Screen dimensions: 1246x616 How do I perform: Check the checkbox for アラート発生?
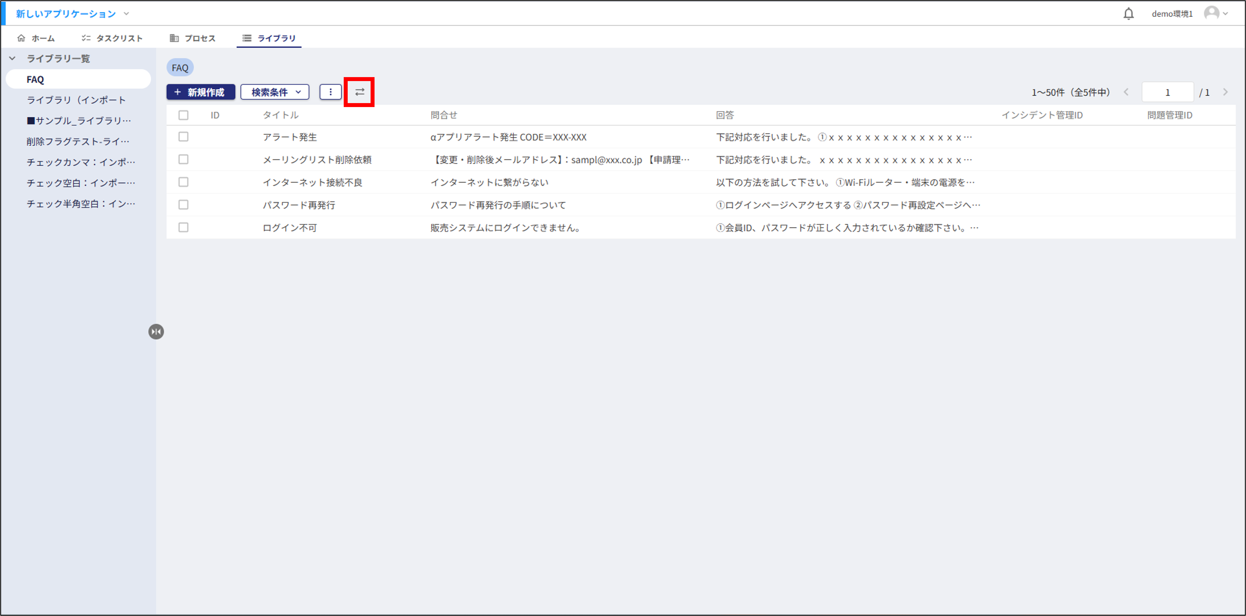coord(183,137)
